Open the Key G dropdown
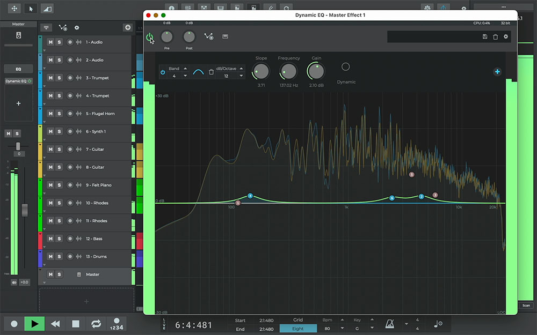The height and width of the screenshot is (335, 537). [357, 329]
